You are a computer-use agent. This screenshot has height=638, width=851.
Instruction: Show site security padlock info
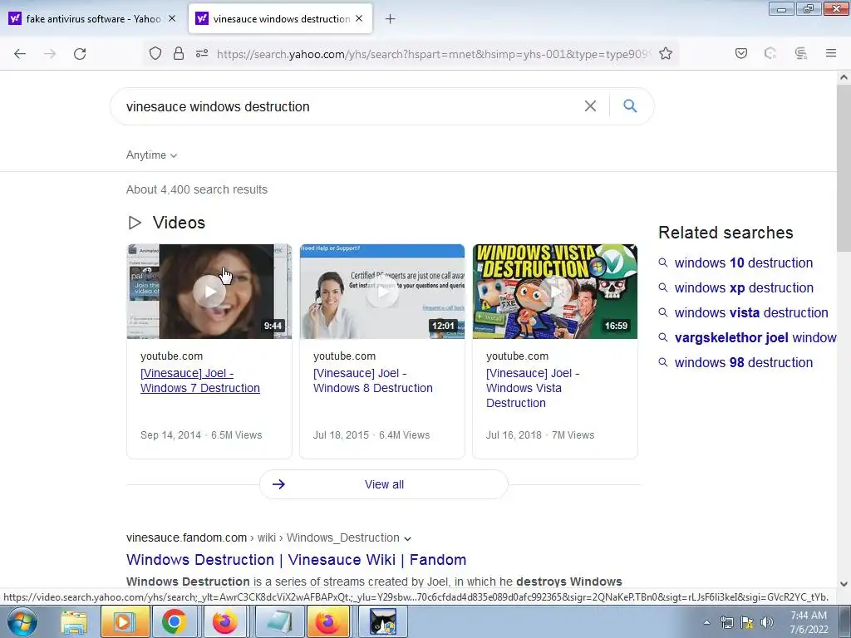(179, 53)
